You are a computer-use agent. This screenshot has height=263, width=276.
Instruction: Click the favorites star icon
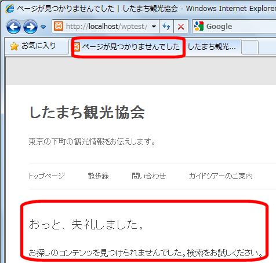point(14,46)
